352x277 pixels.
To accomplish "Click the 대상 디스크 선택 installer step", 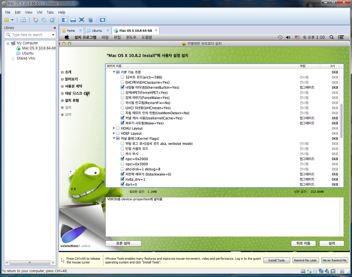I will [x=77, y=93].
